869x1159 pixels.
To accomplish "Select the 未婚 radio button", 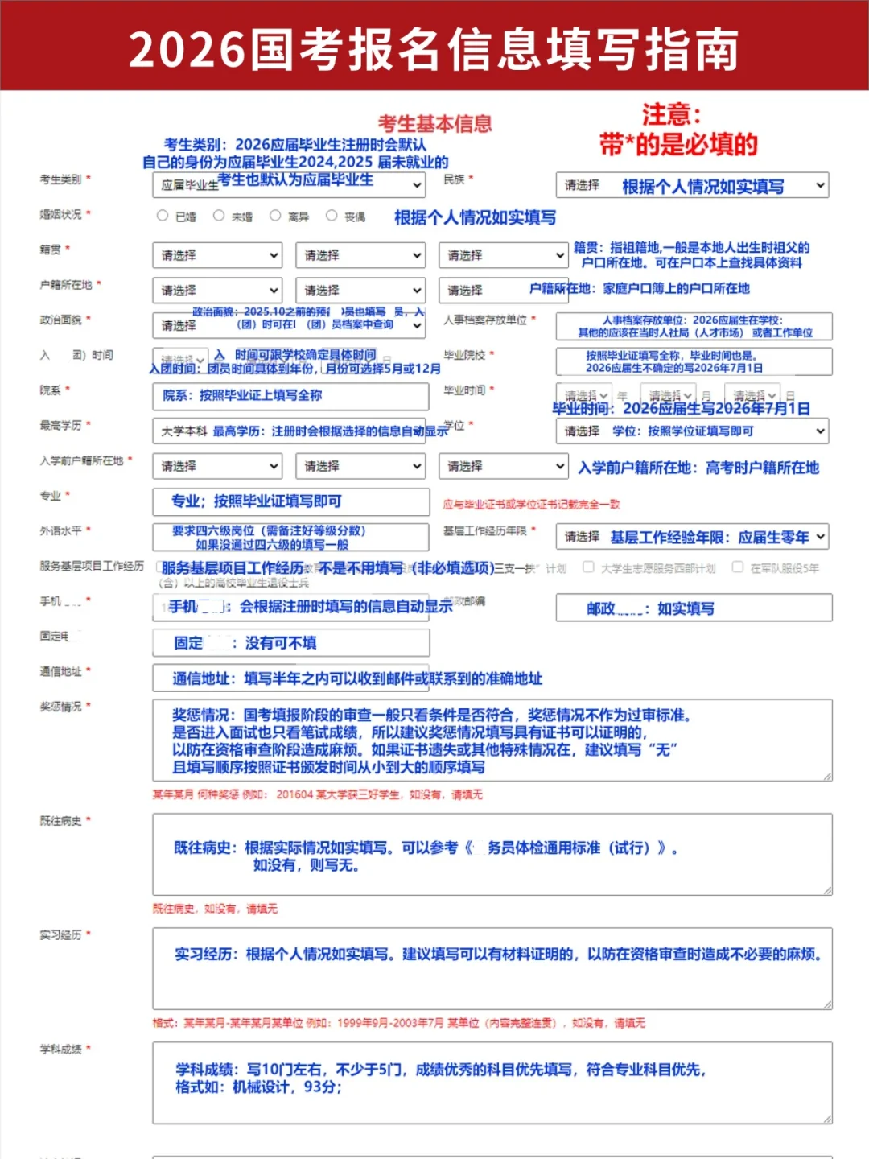I will 217,214.
